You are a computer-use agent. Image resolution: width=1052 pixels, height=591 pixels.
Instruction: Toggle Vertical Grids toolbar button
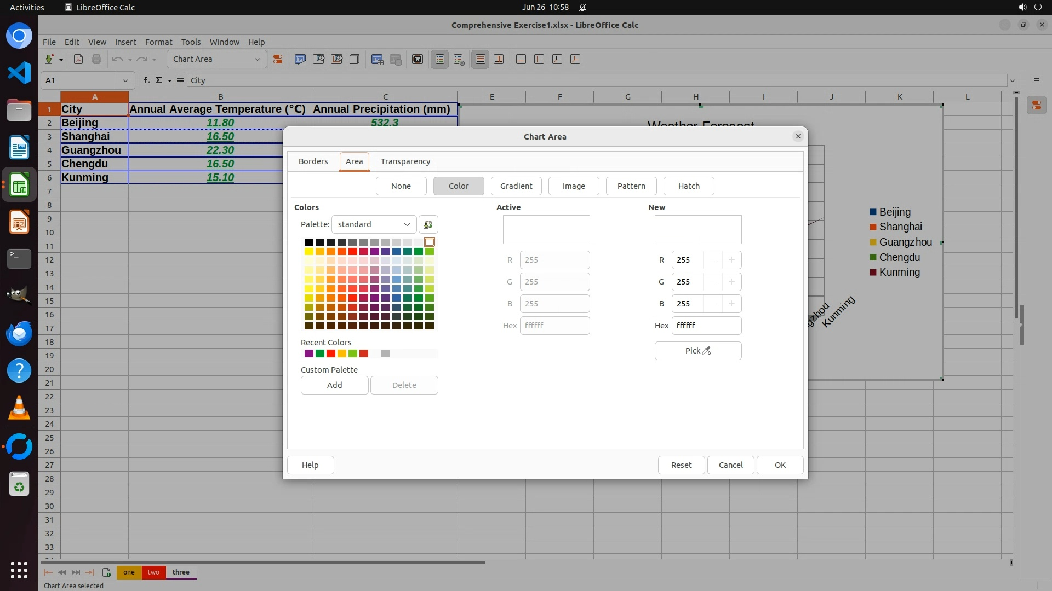(x=499, y=59)
